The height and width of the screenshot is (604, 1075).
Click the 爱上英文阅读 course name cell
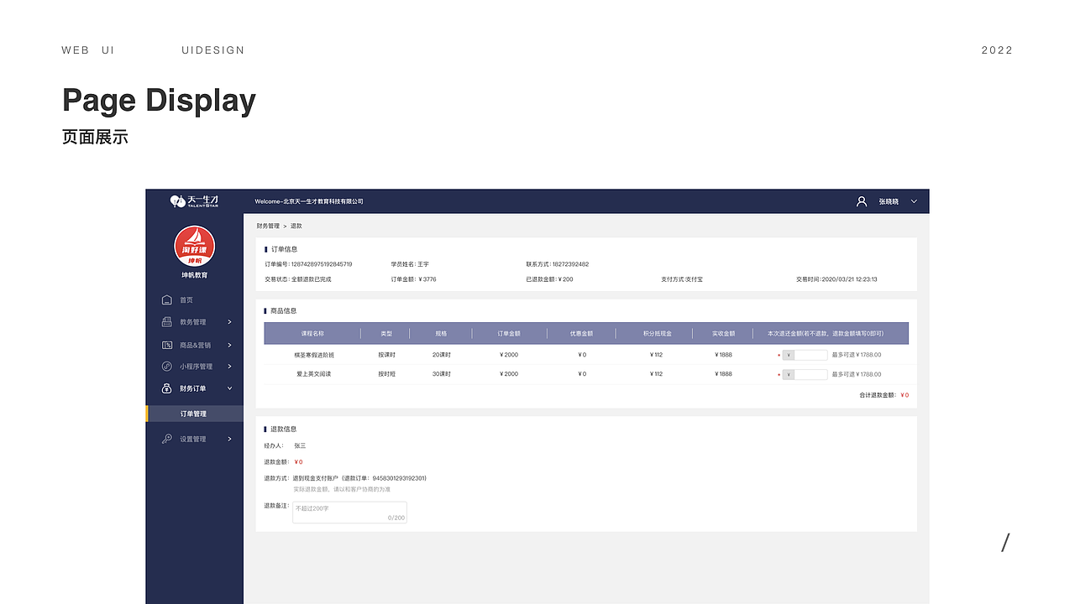click(313, 374)
